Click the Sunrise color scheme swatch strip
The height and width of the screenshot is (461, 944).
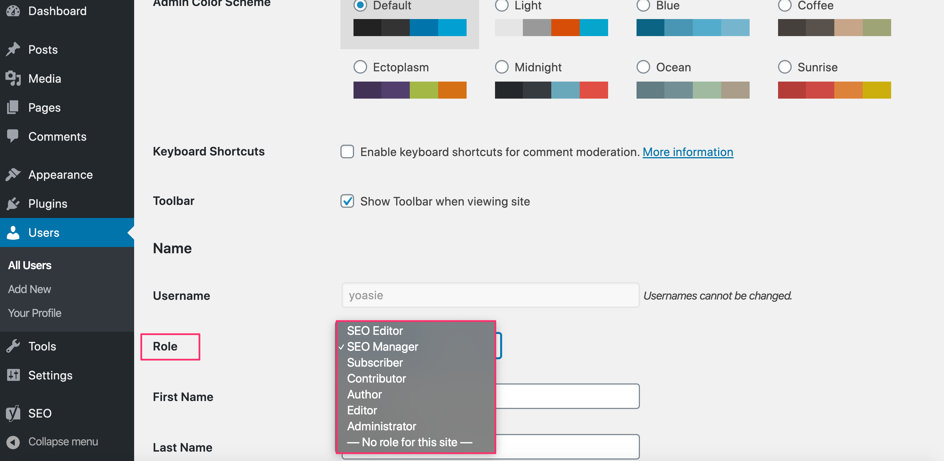(x=834, y=90)
